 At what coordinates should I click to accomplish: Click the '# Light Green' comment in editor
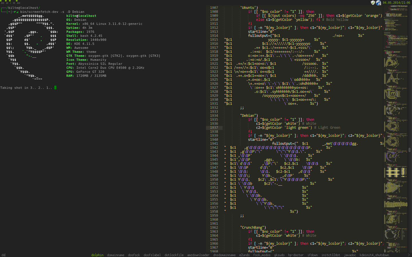(x=327, y=128)
